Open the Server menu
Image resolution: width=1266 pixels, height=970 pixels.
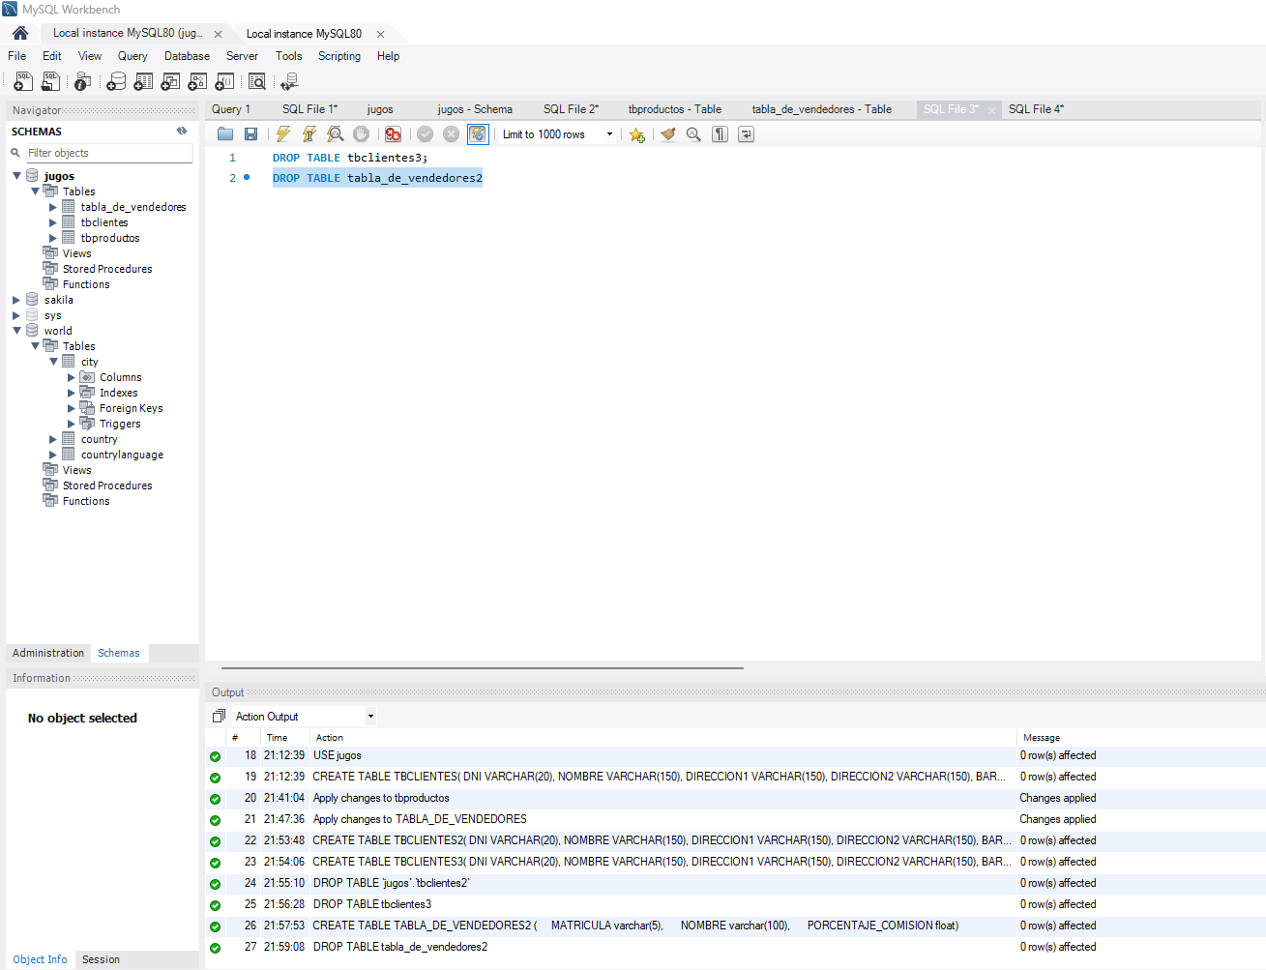[x=242, y=56]
